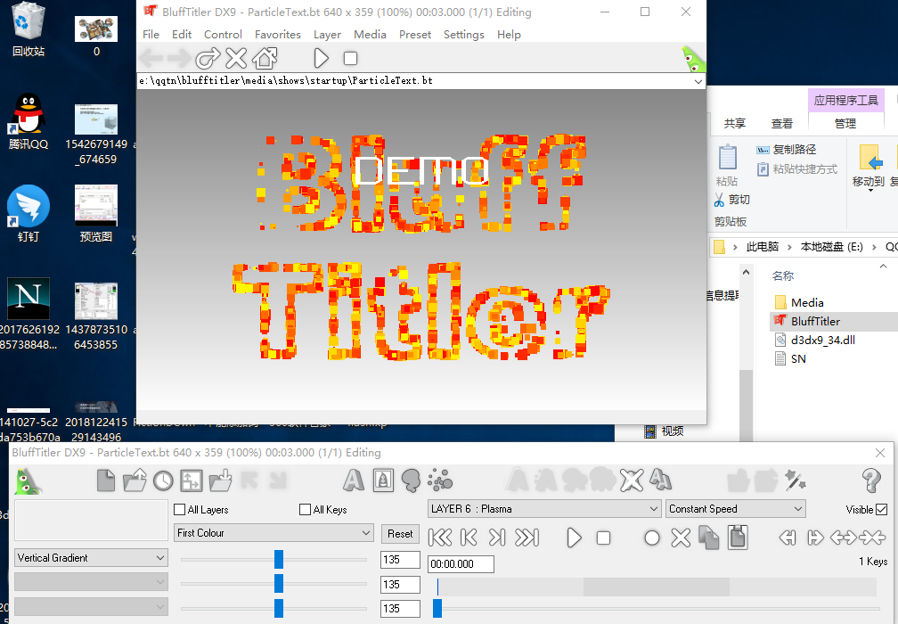Open the LAYER 6 : Plasma layer dropdown
898x624 pixels.
(x=544, y=509)
